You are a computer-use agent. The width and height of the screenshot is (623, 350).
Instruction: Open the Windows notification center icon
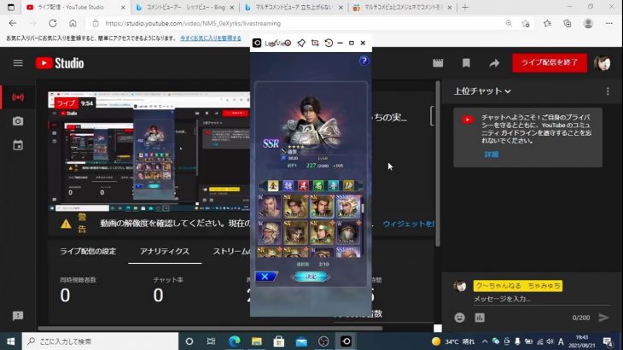608,341
